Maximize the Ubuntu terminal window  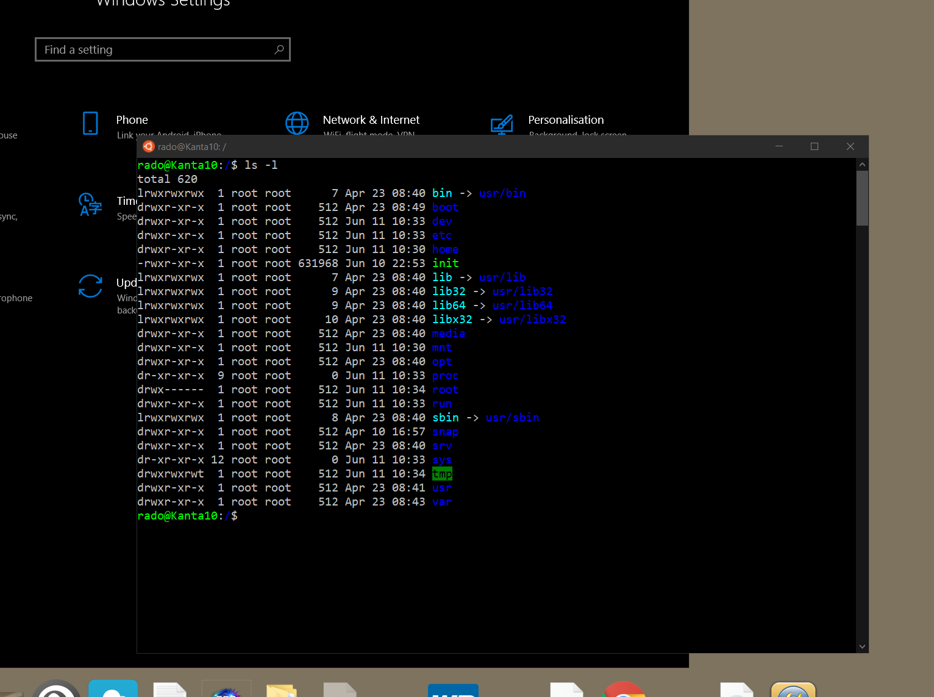coord(815,146)
